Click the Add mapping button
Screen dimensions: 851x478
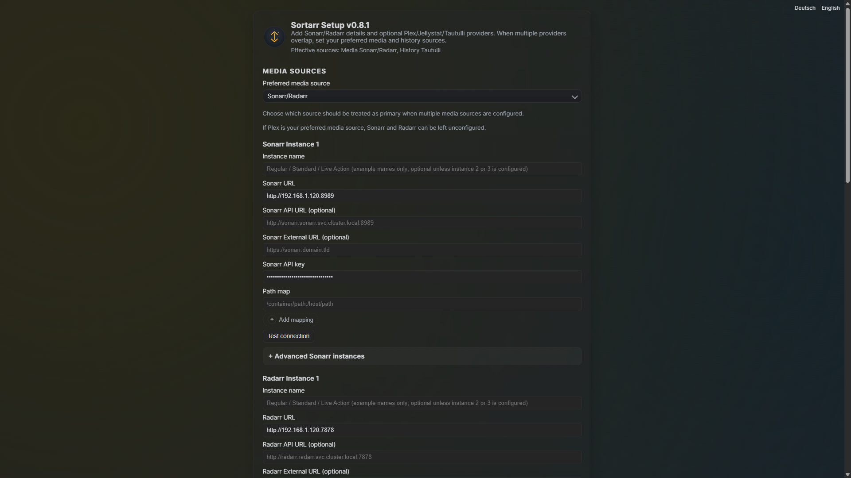291,320
